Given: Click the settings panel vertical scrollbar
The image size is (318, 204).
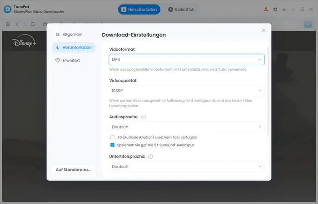Looking at the screenshot, I should pos(268,91).
